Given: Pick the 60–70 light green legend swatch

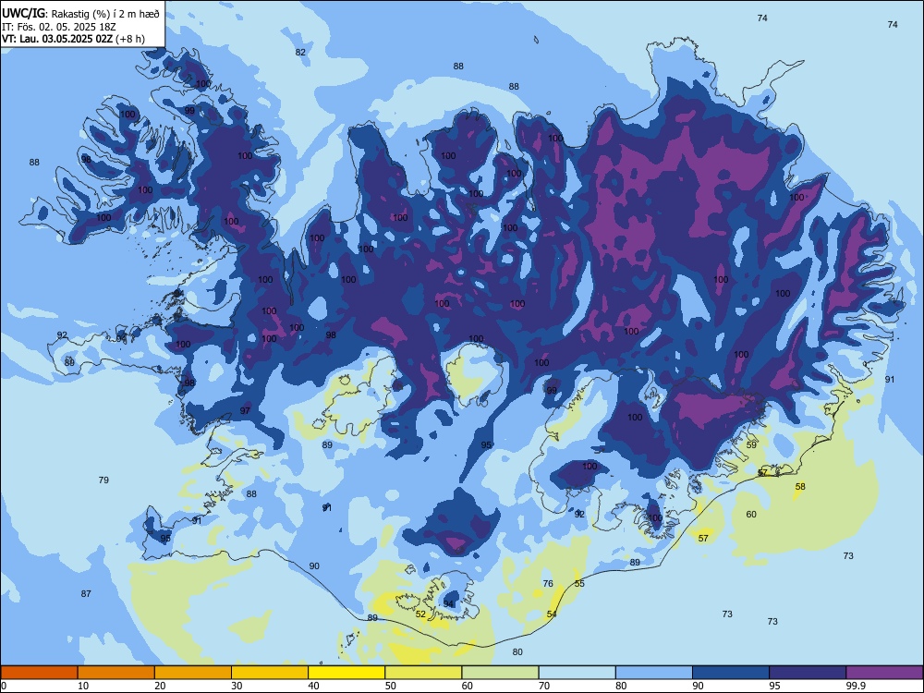Looking at the screenshot, I should (500, 673).
